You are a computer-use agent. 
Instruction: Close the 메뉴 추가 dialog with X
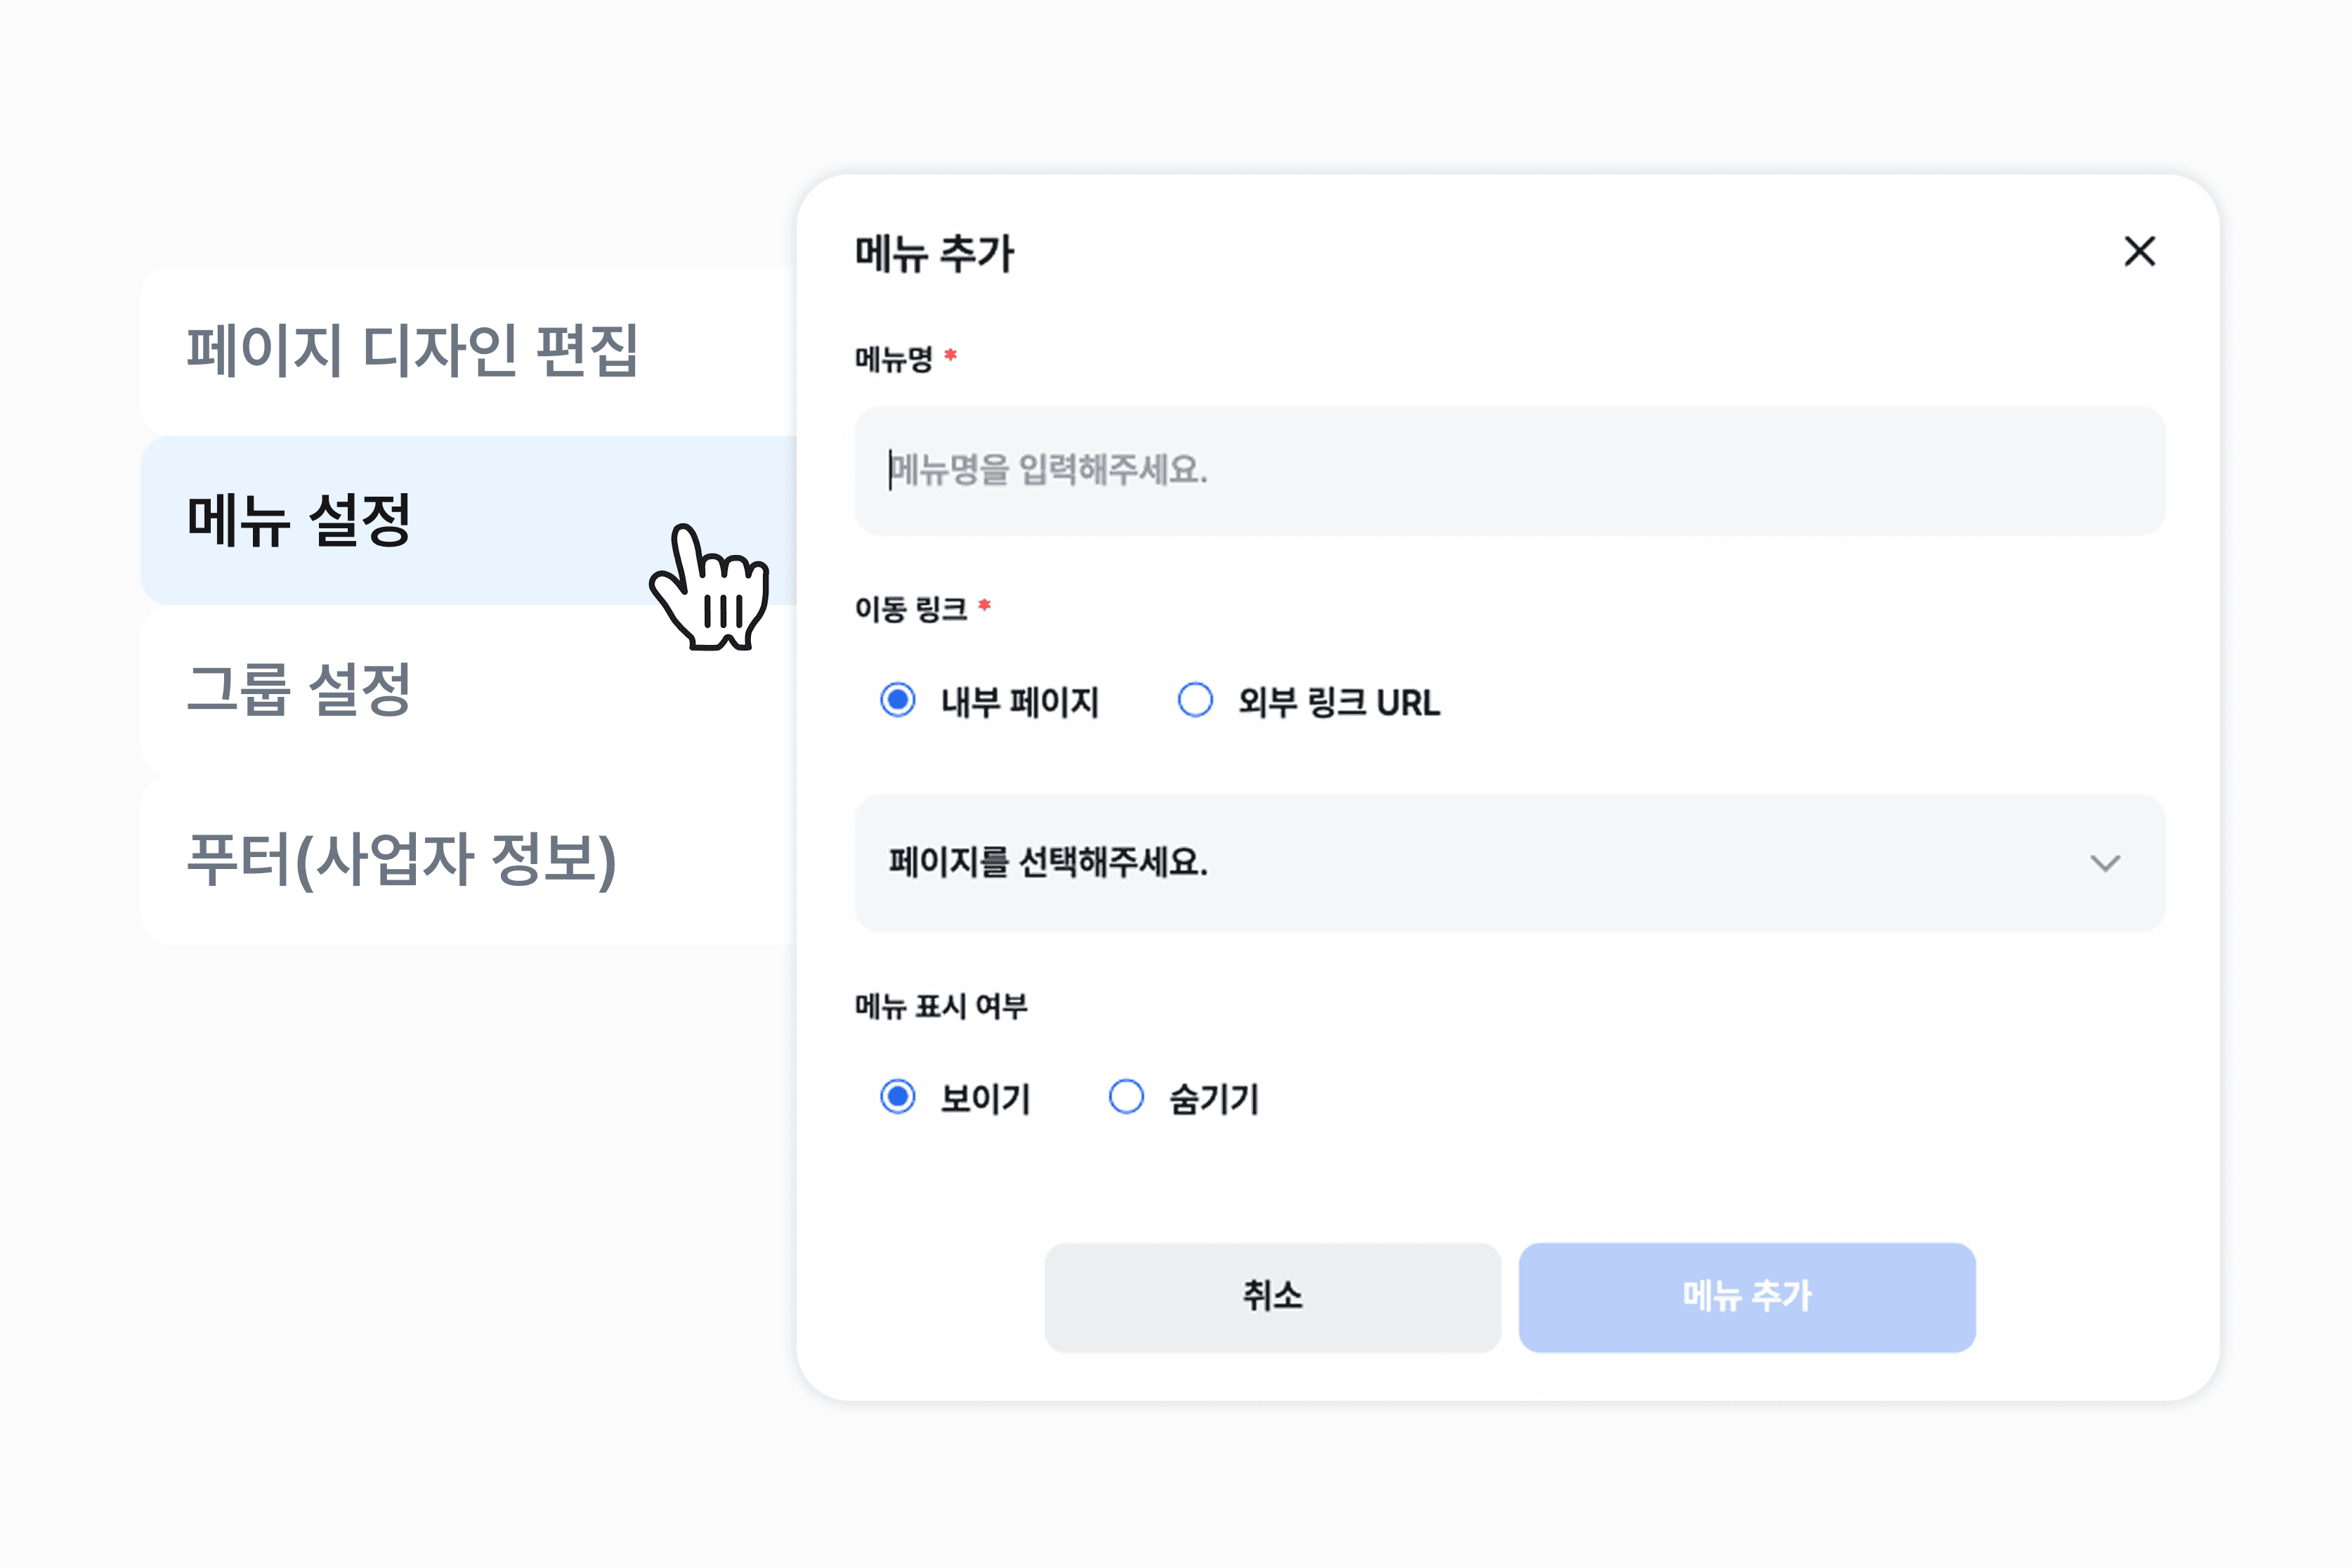2139,251
